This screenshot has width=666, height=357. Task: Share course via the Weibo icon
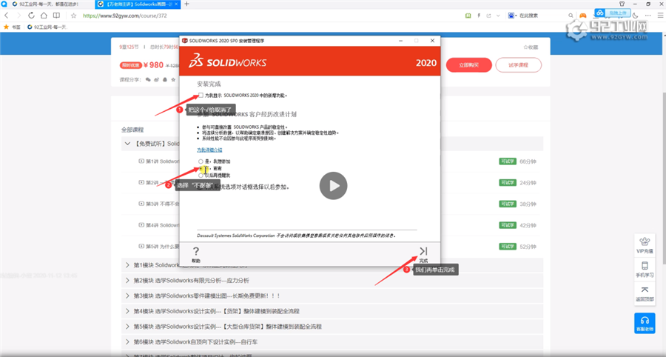(156, 79)
